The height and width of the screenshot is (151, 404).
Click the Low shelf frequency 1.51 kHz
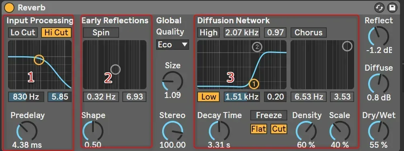[241, 97]
